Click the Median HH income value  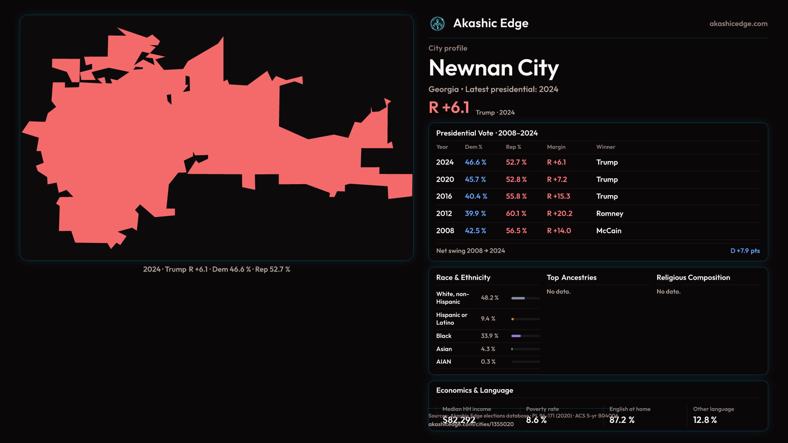point(459,420)
